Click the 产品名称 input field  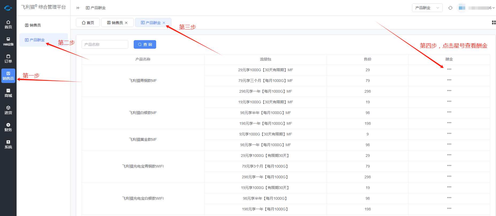coord(105,44)
